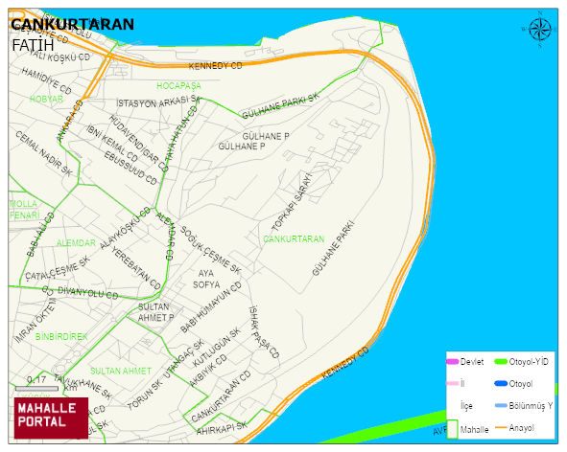Click the Otoyol-YİD green legend swatch
567x452 pixels.
pos(501,361)
